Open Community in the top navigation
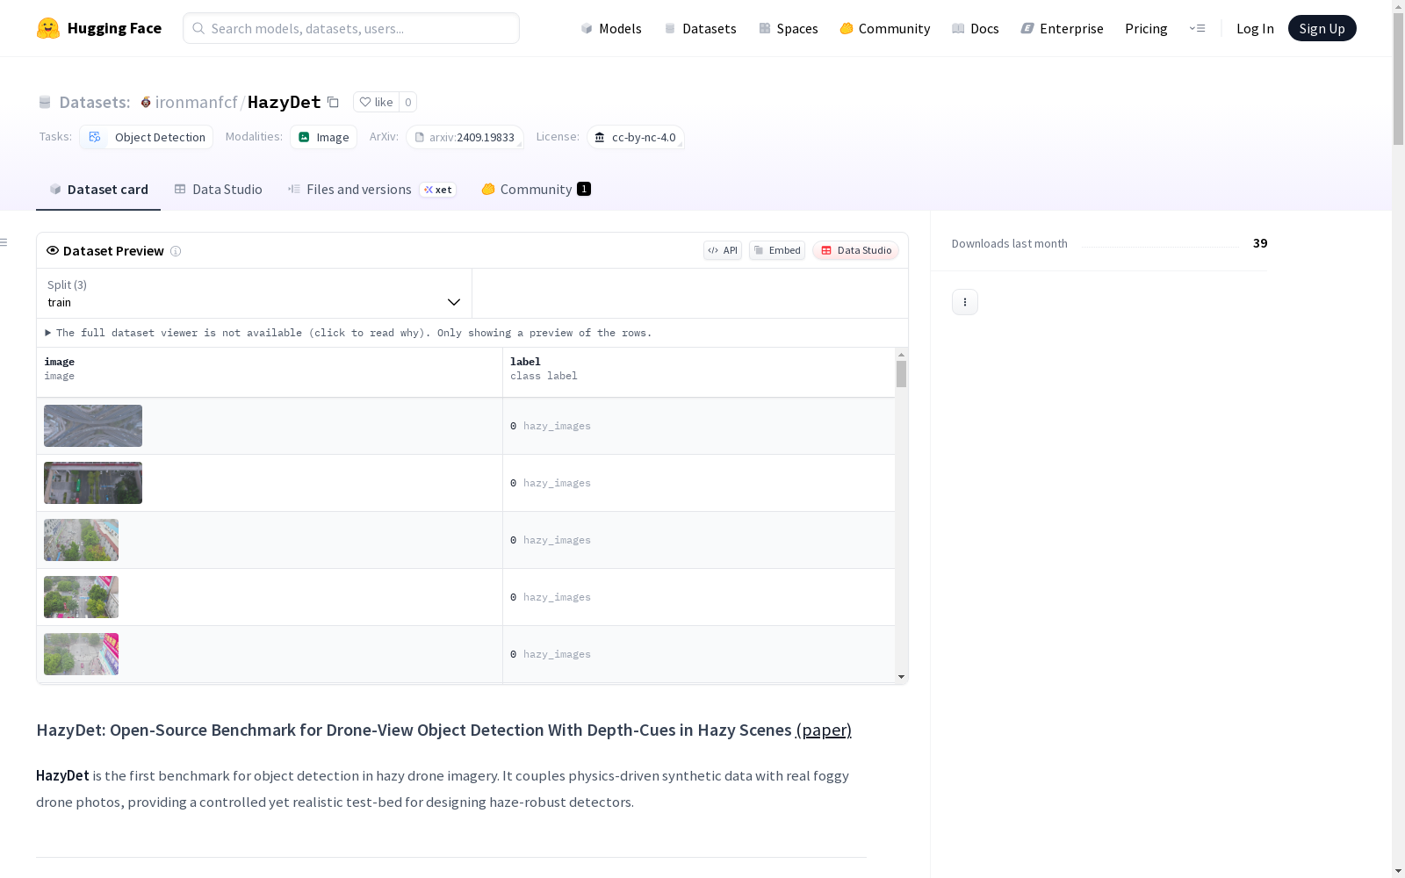The image size is (1405, 878). pos(885,28)
